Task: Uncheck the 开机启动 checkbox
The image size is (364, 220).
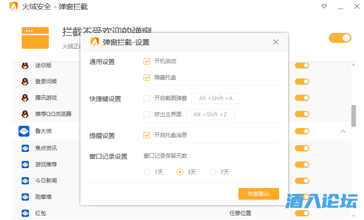Action: [x=147, y=61]
